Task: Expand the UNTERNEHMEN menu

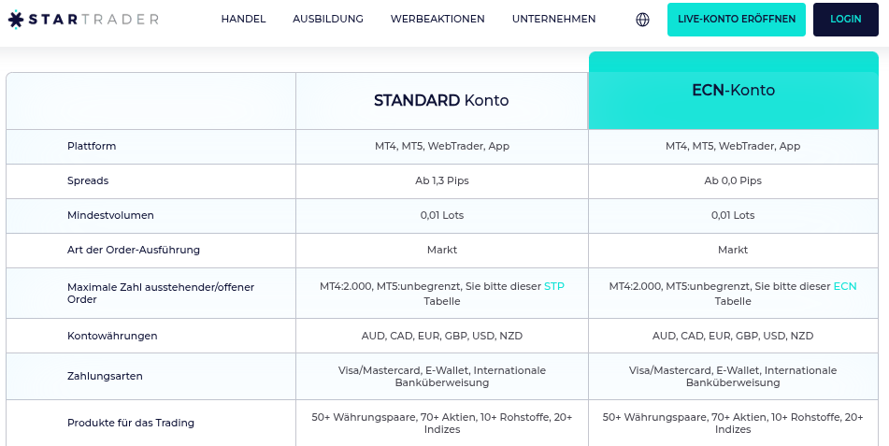Action: pos(553,20)
